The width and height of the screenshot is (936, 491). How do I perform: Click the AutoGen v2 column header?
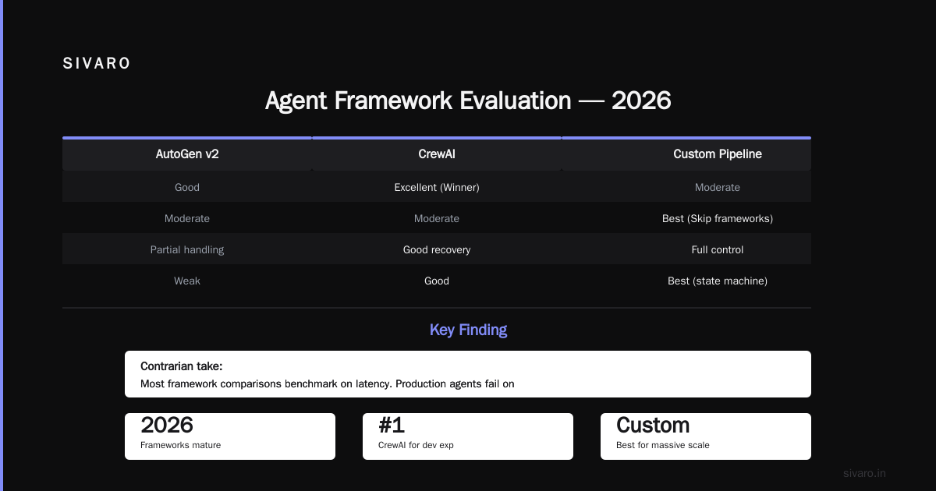(187, 154)
